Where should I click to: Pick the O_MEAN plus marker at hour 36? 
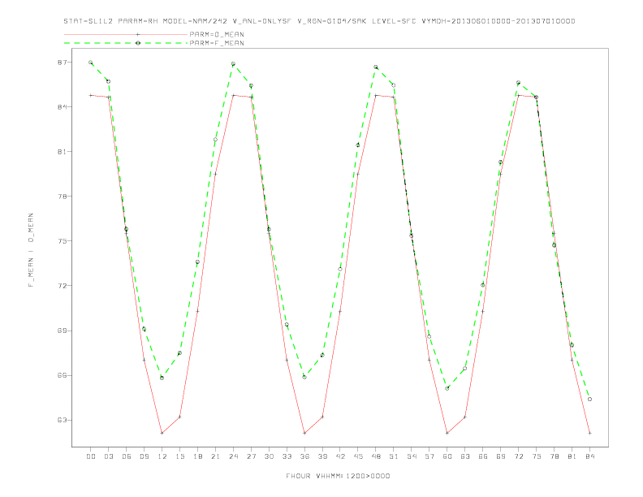(304, 433)
